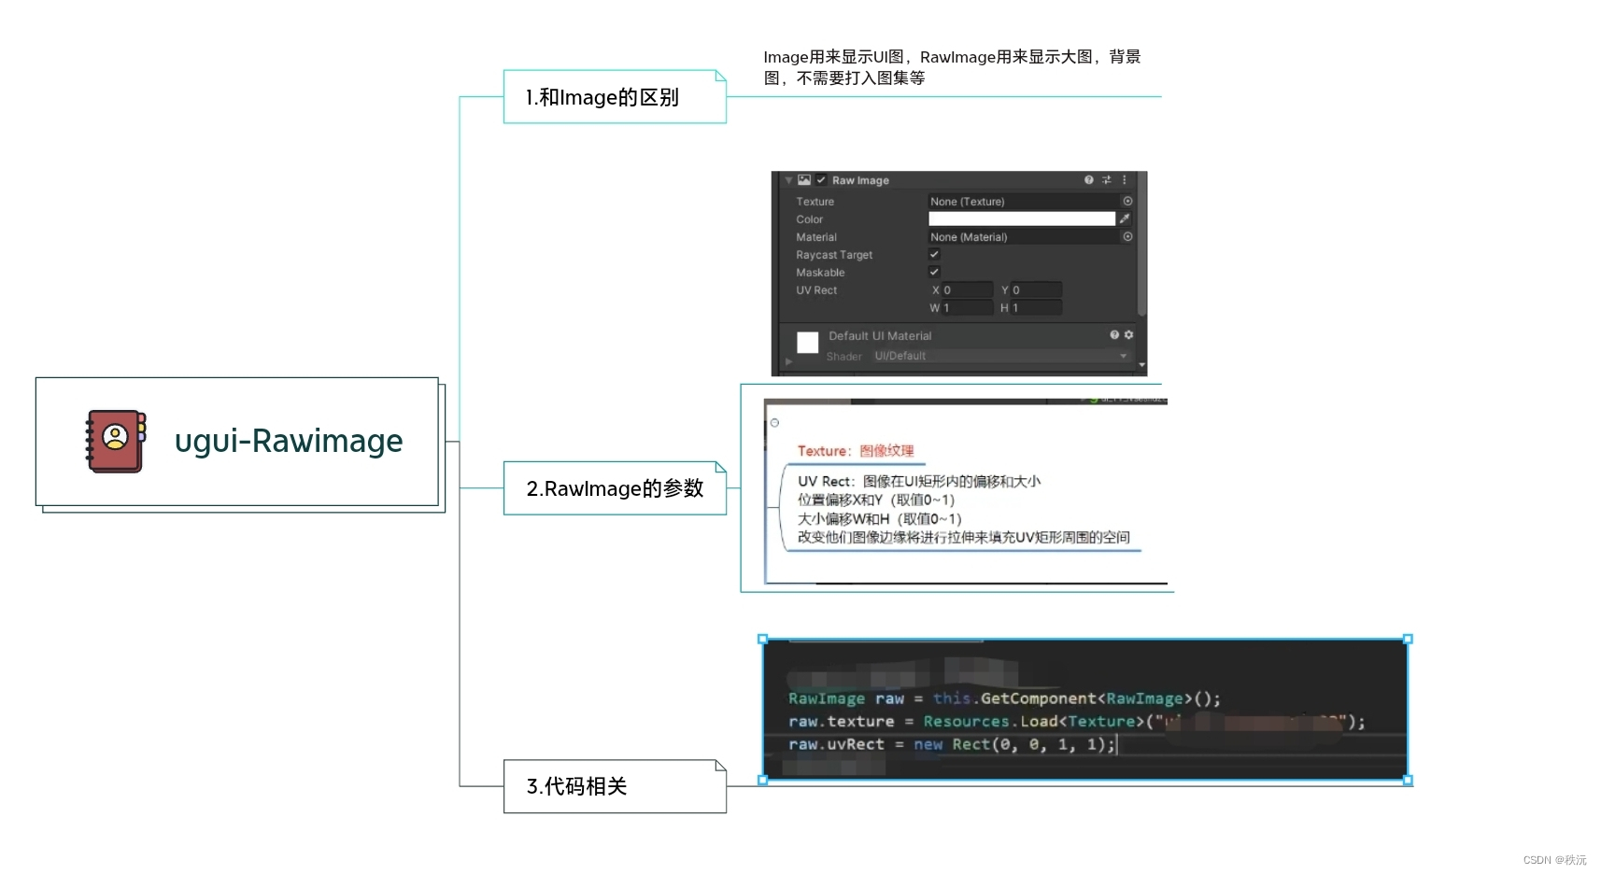Click the UV Rect Y input field
The image size is (1601, 874).
tap(1036, 289)
